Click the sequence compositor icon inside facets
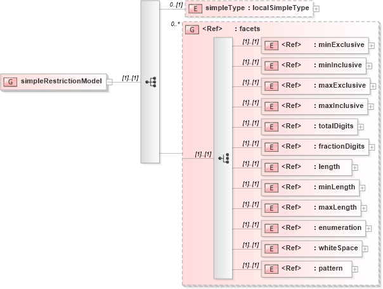383x289 pixels. click(223, 158)
